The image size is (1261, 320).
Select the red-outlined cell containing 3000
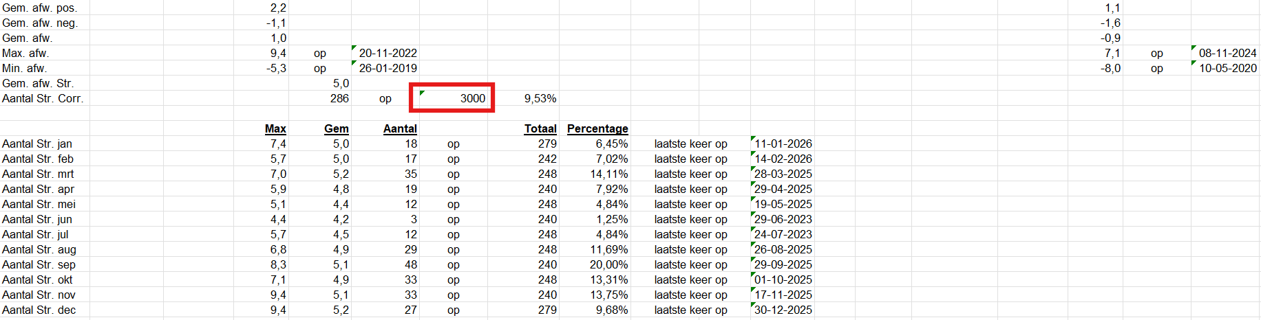coord(453,98)
